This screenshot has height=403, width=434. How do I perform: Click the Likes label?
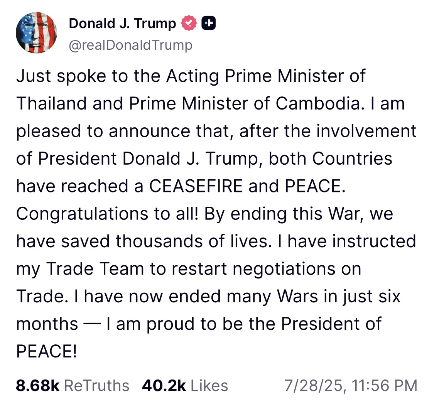[209, 386]
